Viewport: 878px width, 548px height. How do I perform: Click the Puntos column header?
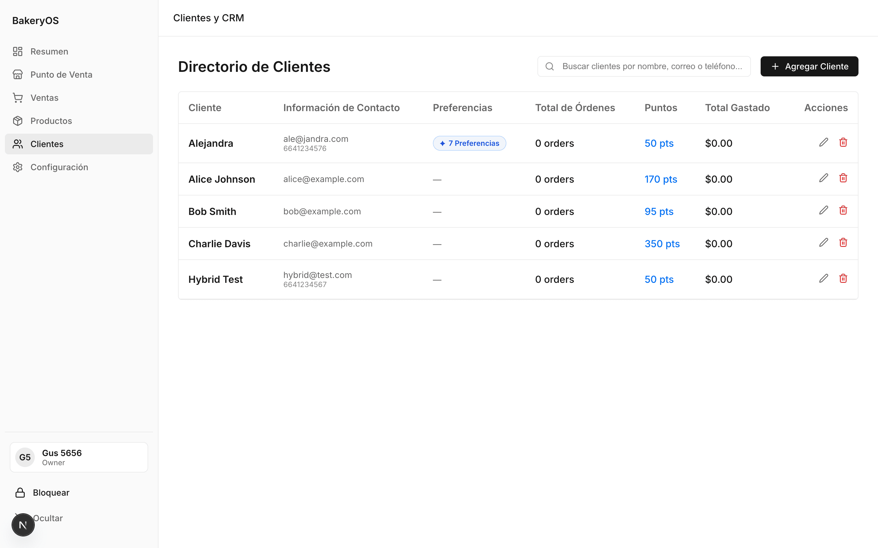point(661,108)
